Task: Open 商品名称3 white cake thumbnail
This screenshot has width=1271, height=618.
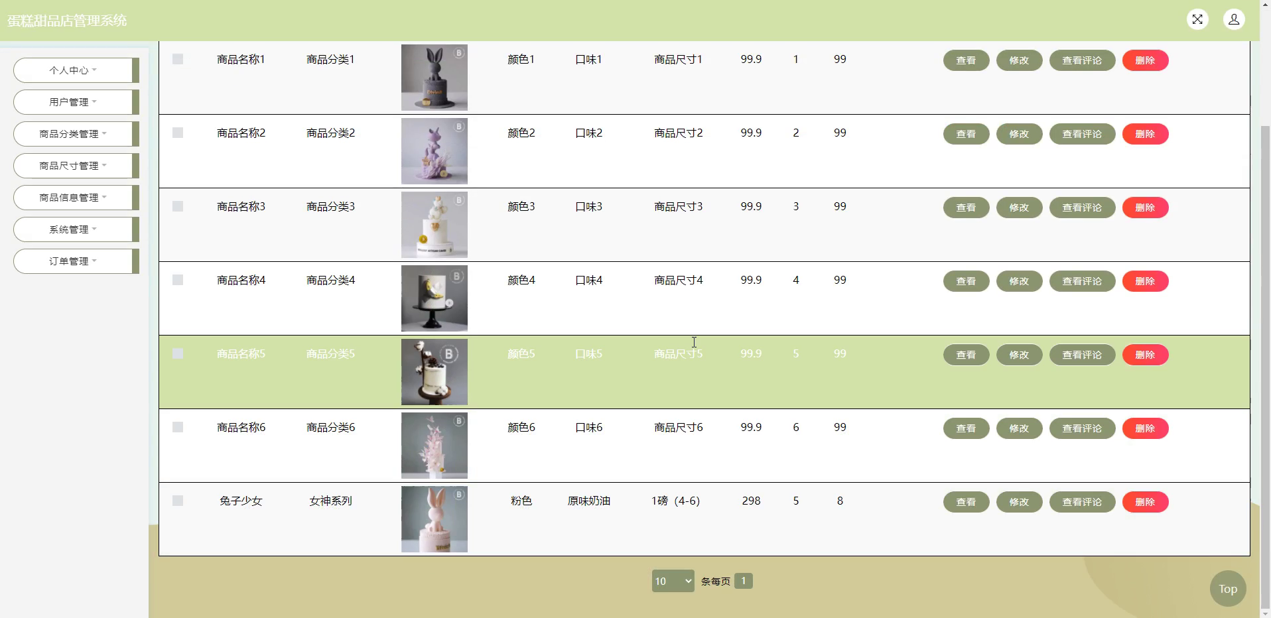Action: pyautogui.click(x=435, y=225)
